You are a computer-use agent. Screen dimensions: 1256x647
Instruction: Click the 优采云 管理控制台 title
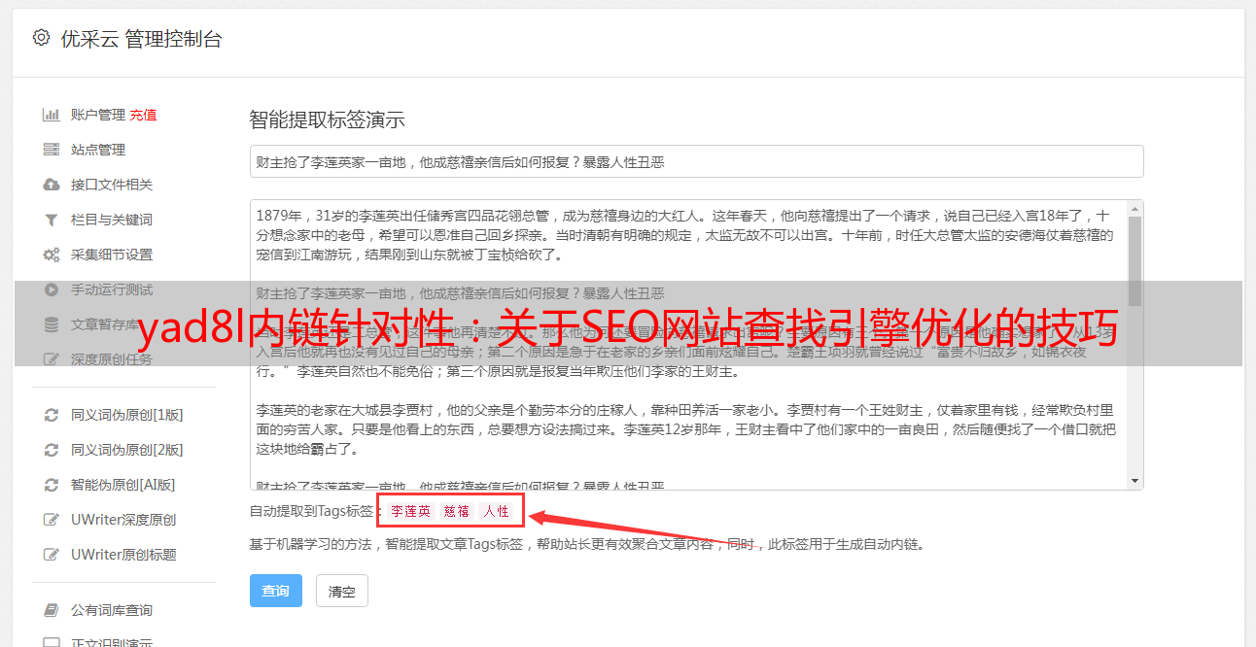coord(141,39)
